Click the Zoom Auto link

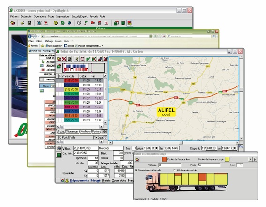[119, 181]
